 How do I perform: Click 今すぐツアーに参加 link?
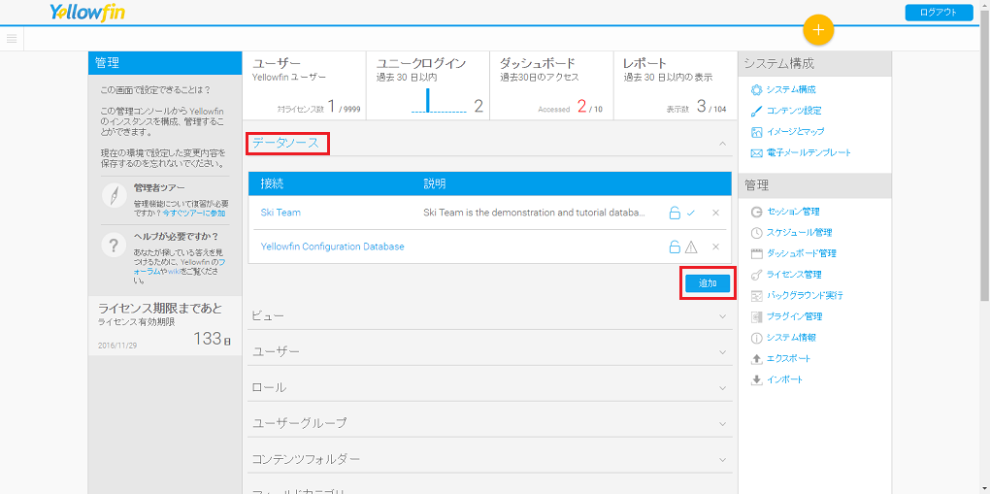[x=194, y=214]
